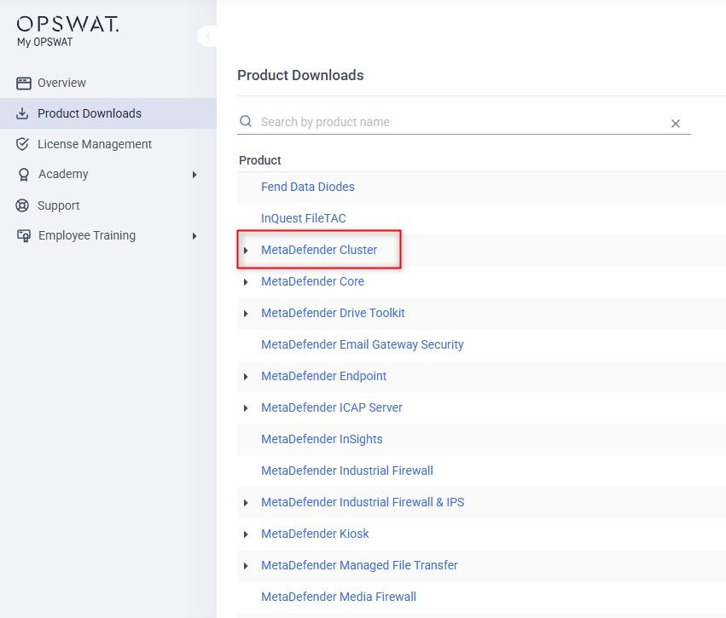Screen dimensions: 726x618
Task: Click the Search by product name field
Action: [x=461, y=122]
